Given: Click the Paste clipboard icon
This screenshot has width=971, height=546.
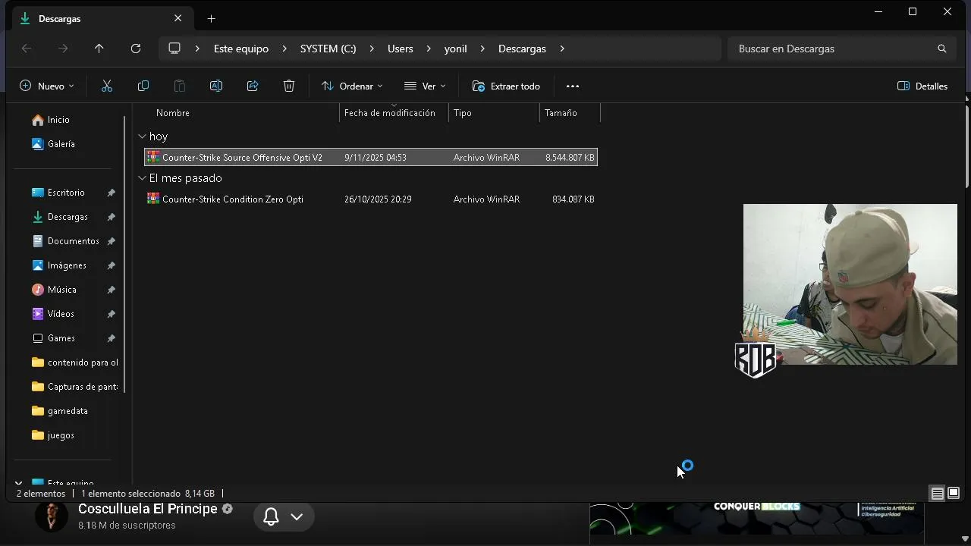Looking at the screenshot, I should [x=180, y=86].
